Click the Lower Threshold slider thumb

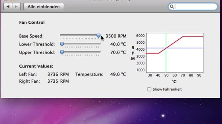62,44
